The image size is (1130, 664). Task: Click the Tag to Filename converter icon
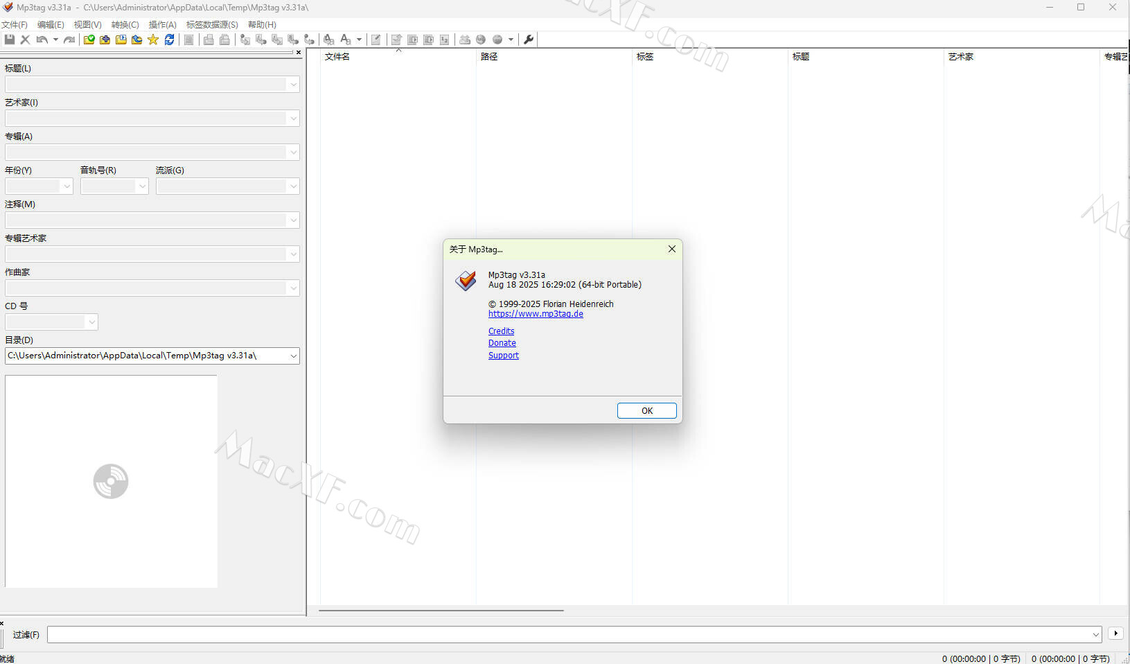click(x=245, y=40)
